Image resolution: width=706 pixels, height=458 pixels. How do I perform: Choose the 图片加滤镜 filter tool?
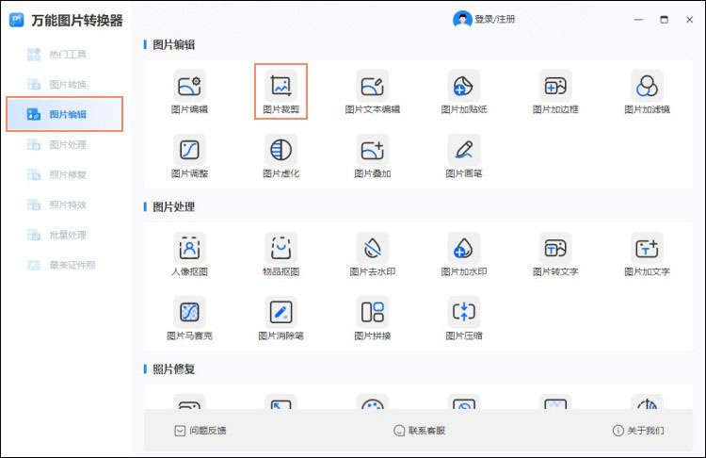[647, 86]
